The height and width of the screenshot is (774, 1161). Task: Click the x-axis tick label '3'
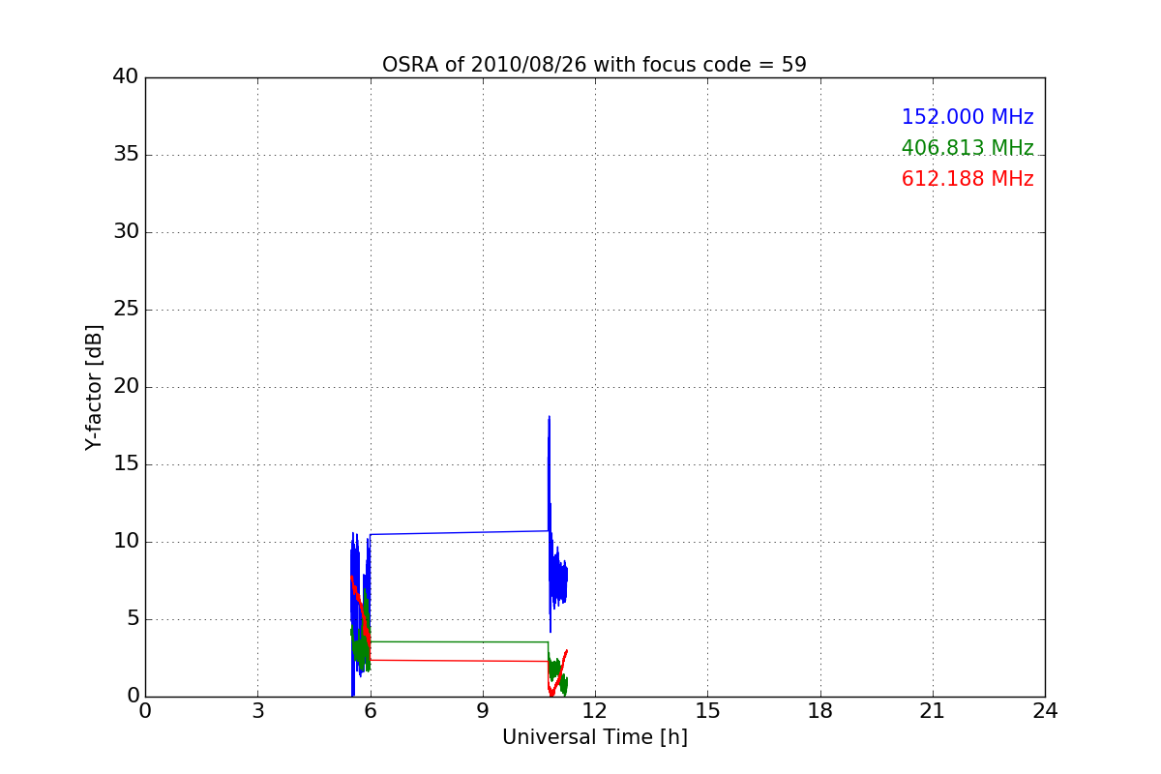[x=257, y=711]
